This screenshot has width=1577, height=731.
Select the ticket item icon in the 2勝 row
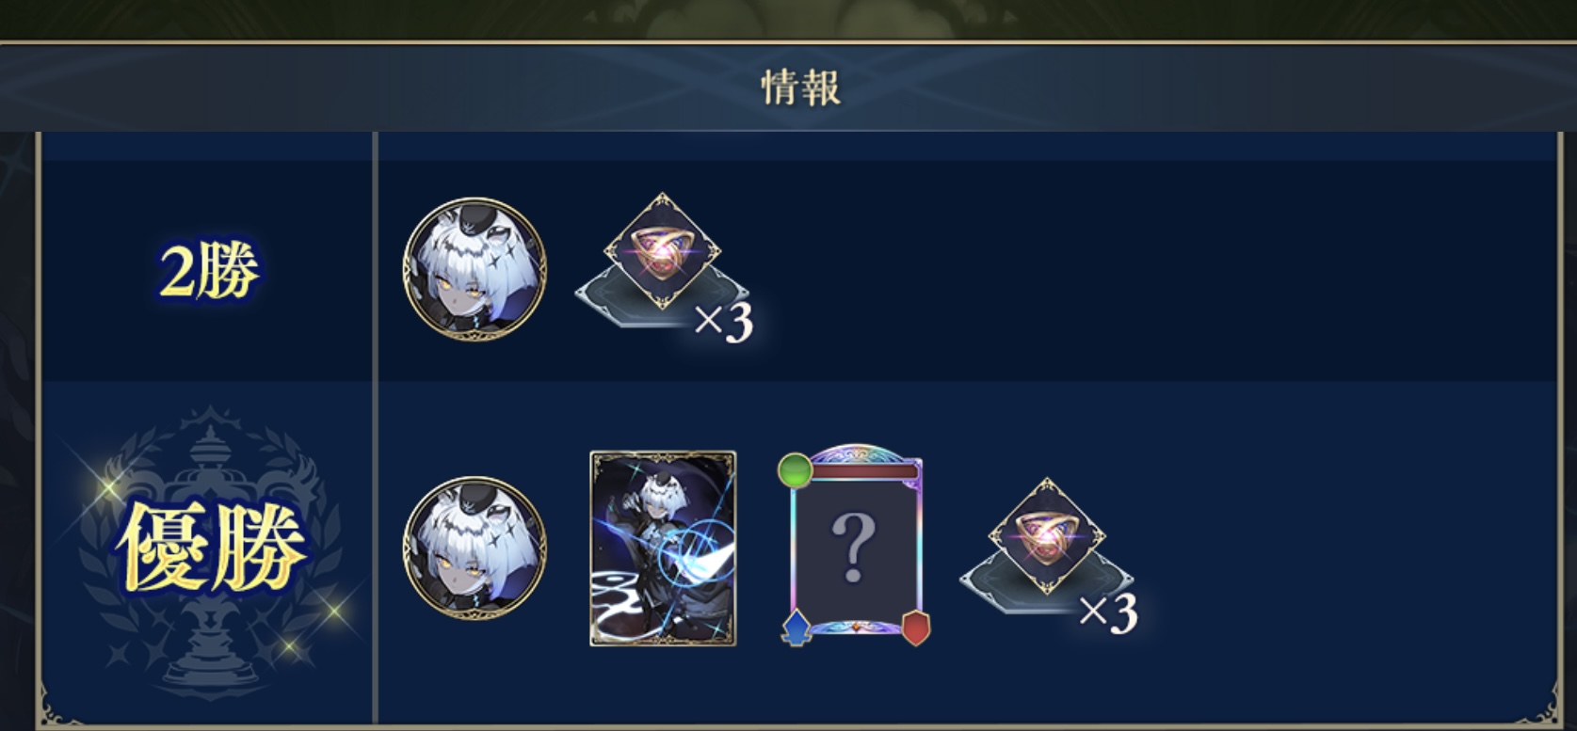pyautogui.click(x=662, y=251)
